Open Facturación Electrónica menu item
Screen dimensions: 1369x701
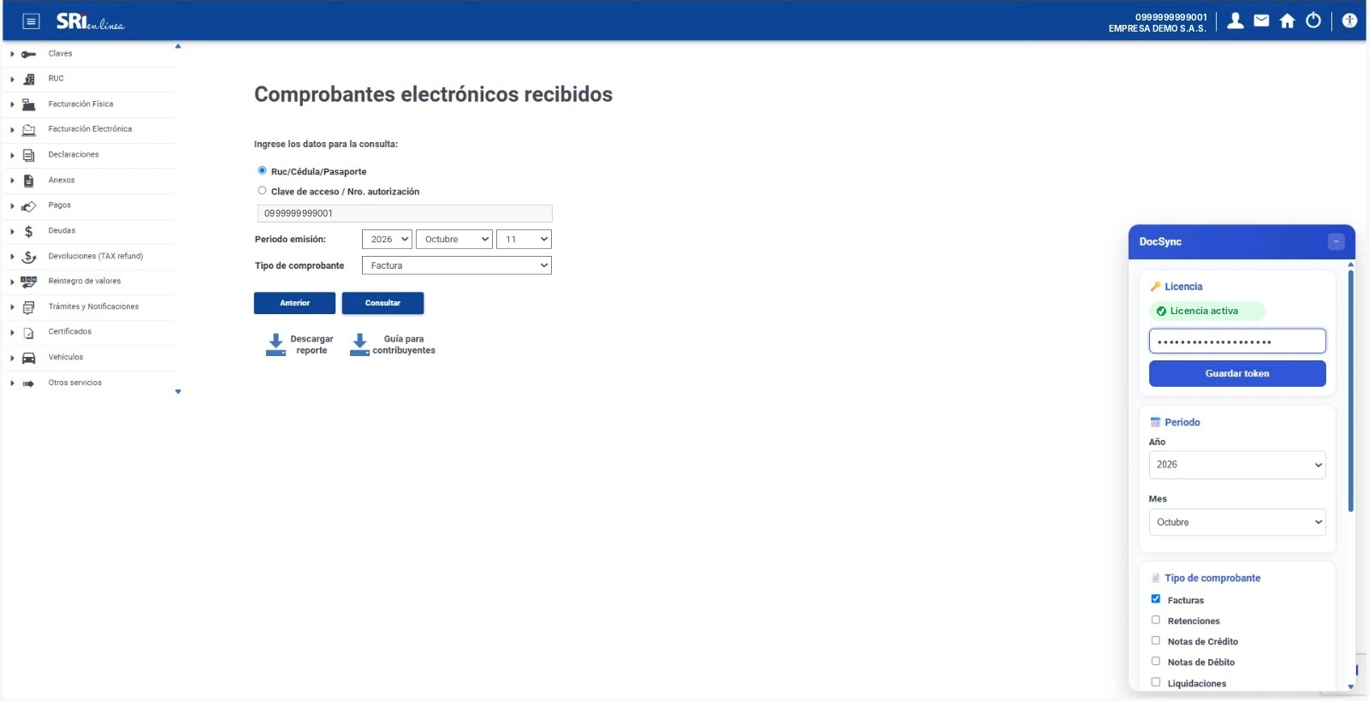90,129
